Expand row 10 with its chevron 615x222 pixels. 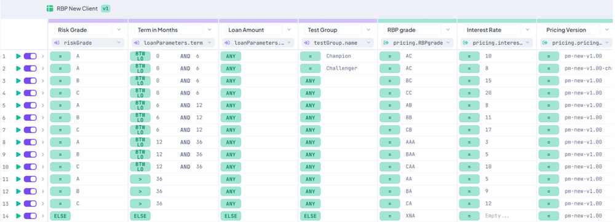click(43, 167)
